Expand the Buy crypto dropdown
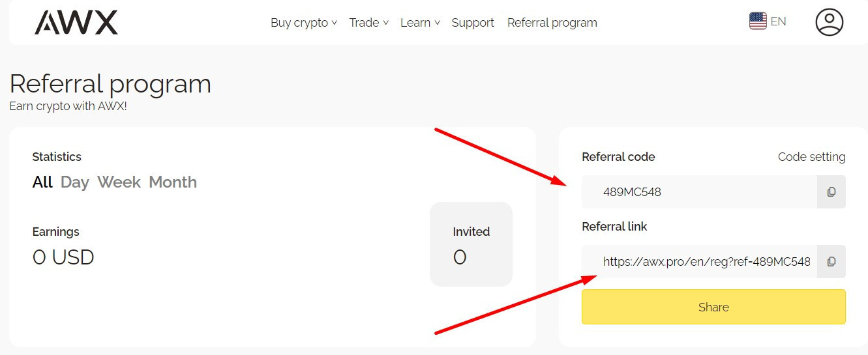This screenshot has width=868, height=355. coord(303,23)
